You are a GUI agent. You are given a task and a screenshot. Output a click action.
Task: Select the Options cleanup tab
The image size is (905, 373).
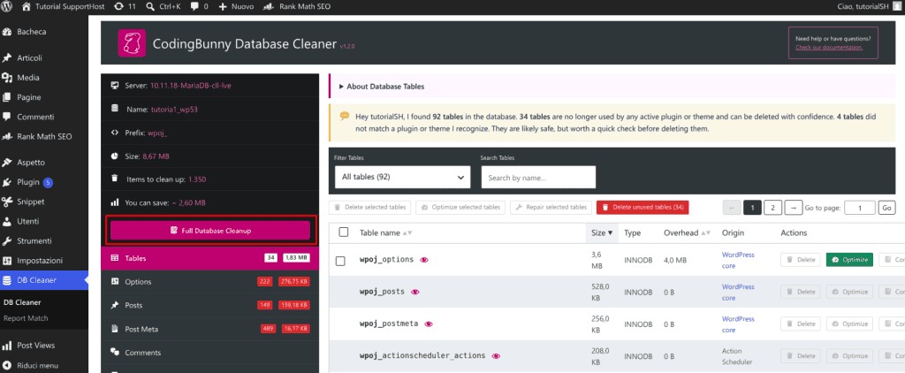[x=210, y=282]
